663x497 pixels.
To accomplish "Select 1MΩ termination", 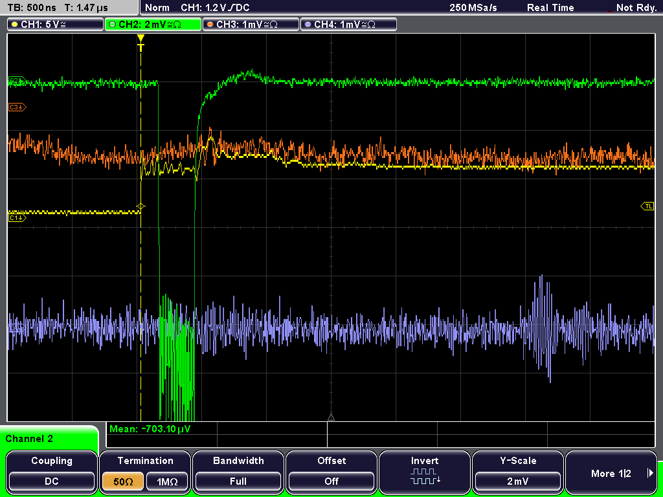I will pyautogui.click(x=167, y=481).
